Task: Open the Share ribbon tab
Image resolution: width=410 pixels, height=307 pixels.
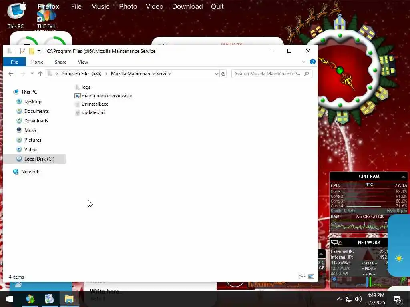Action: click(60, 62)
